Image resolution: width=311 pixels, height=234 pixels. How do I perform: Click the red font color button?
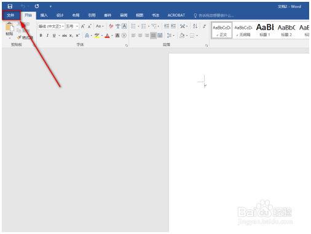[107, 36]
